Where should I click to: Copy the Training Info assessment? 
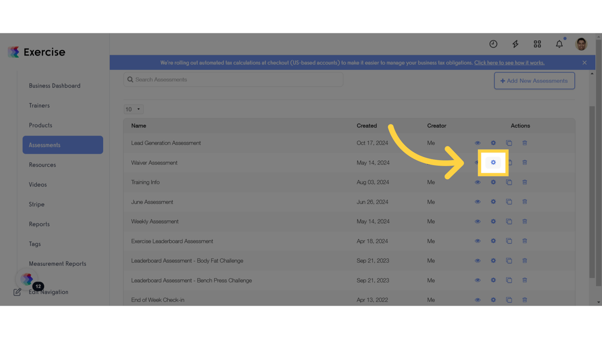[509, 182]
